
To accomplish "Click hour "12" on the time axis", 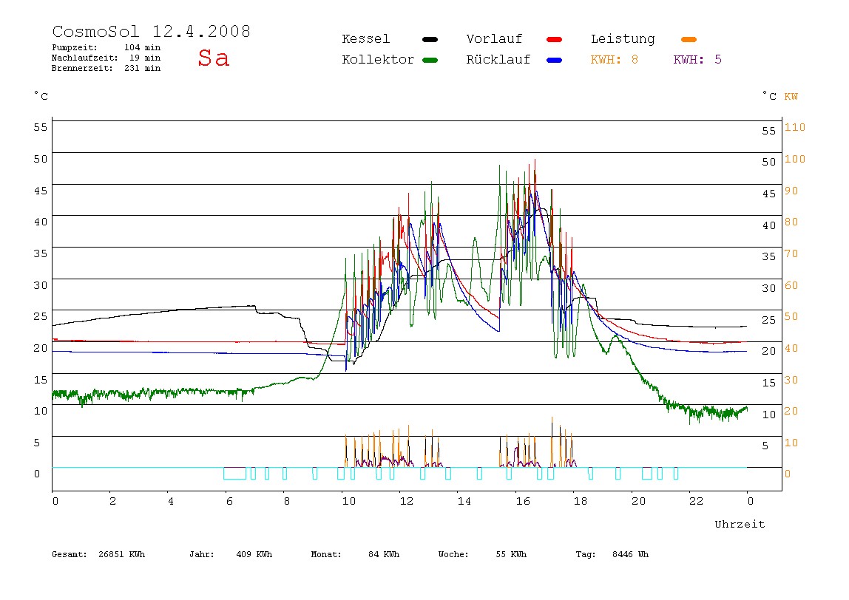I will 407,502.
